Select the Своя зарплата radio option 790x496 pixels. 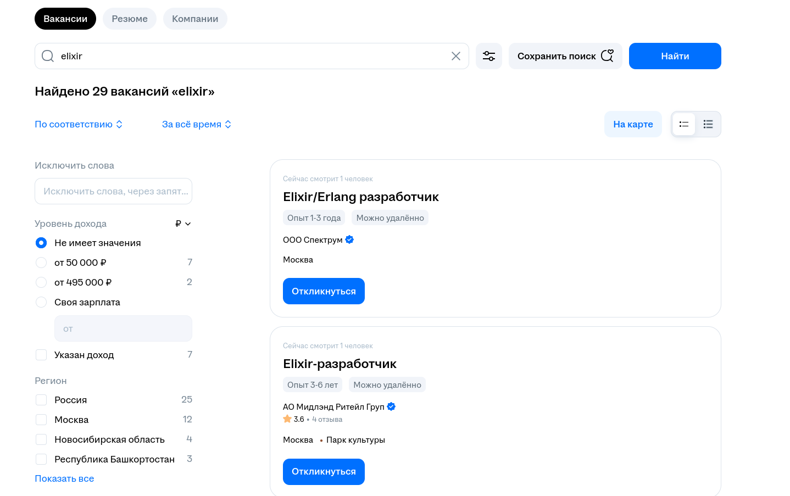tap(41, 302)
